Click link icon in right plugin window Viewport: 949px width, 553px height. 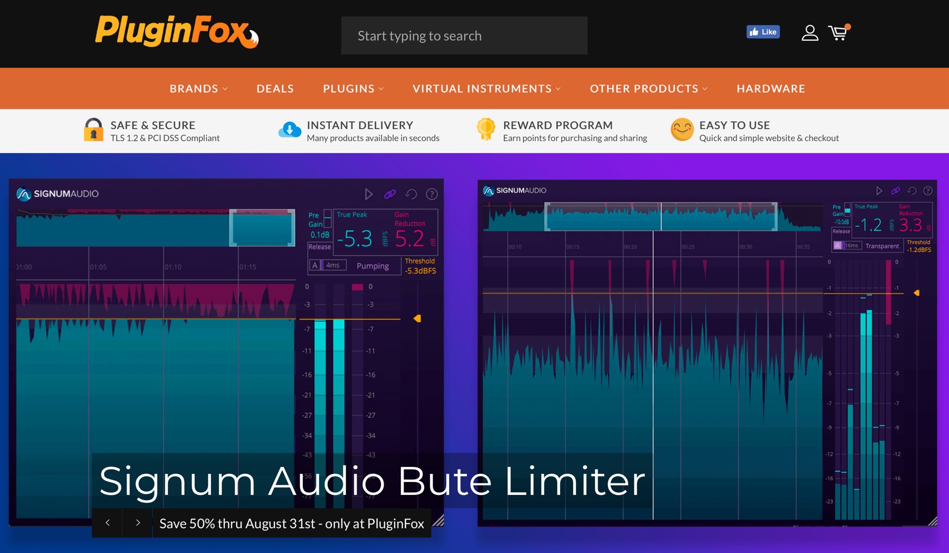coord(896,191)
